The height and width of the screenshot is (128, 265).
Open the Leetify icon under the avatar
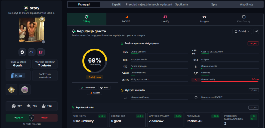pyautogui.click(x=41, y=52)
